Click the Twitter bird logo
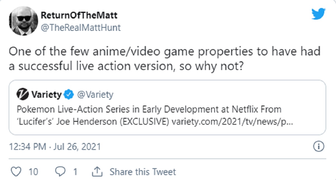Screen dimensions: 336x180 click(x=318, y=14)
